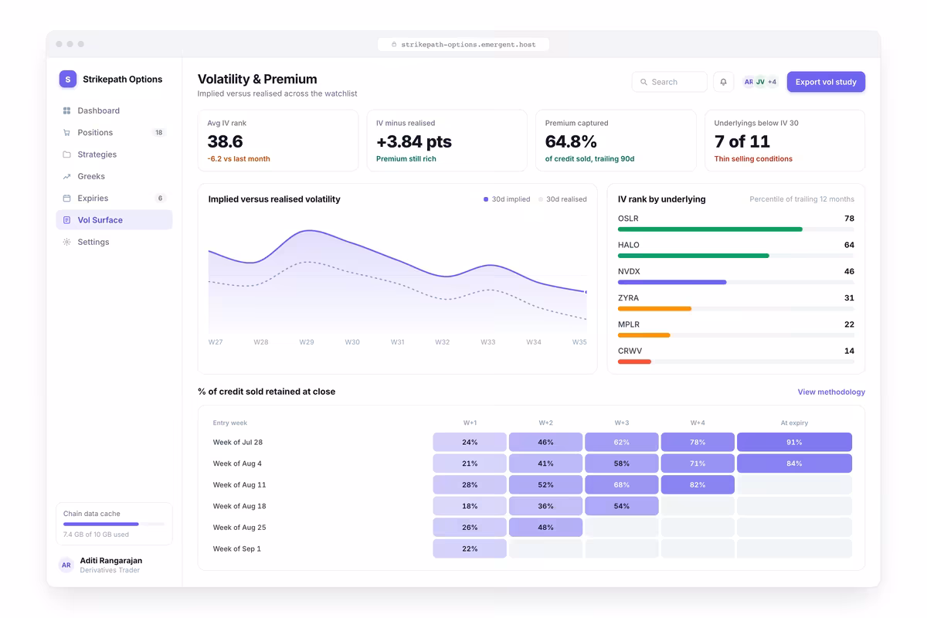Click Aditi Rangarajan's profile avatar
The image size is (927, 618).
pyautogui.click(x=66, y=565)
